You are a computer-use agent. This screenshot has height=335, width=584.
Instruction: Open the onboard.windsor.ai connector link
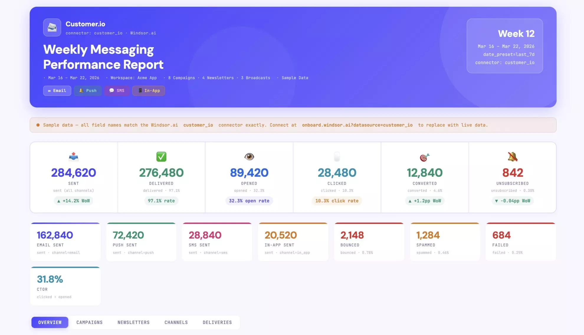[357, 125]
